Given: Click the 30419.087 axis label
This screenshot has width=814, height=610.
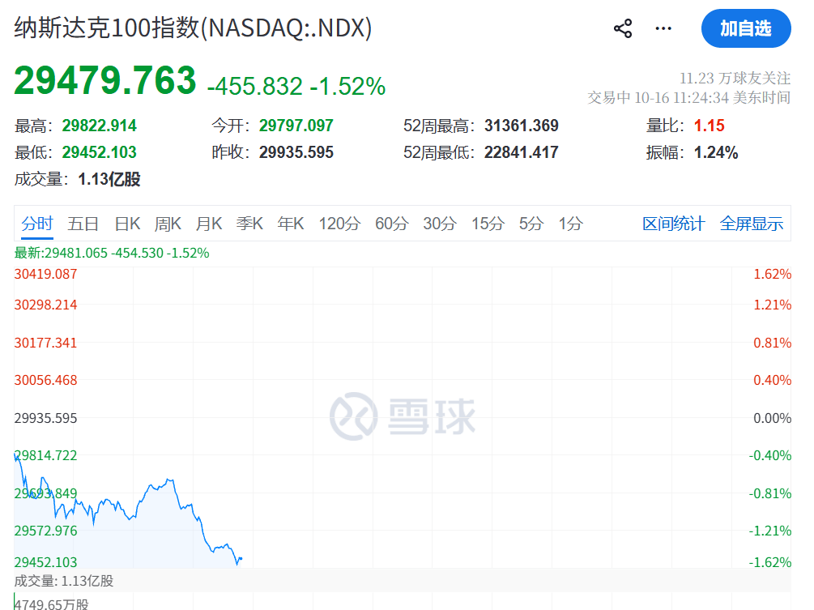Looking at the screenshot, I should click(x=45, y=274).
